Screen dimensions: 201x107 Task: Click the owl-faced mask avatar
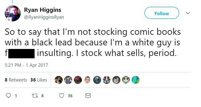(126, 80)
